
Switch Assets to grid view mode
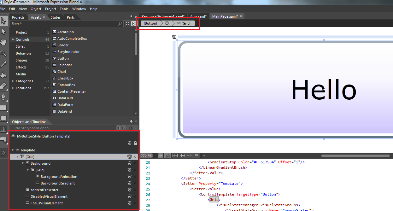(127, 24)
